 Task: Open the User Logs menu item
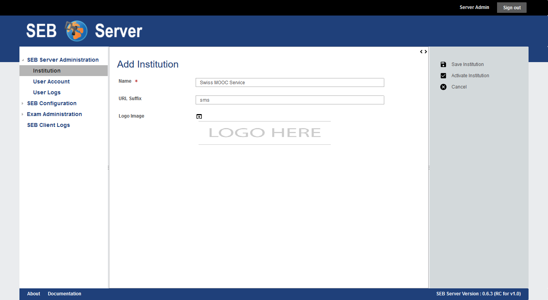click(x=47, y=92)
